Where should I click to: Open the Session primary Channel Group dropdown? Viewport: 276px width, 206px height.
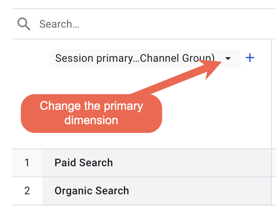145,58
